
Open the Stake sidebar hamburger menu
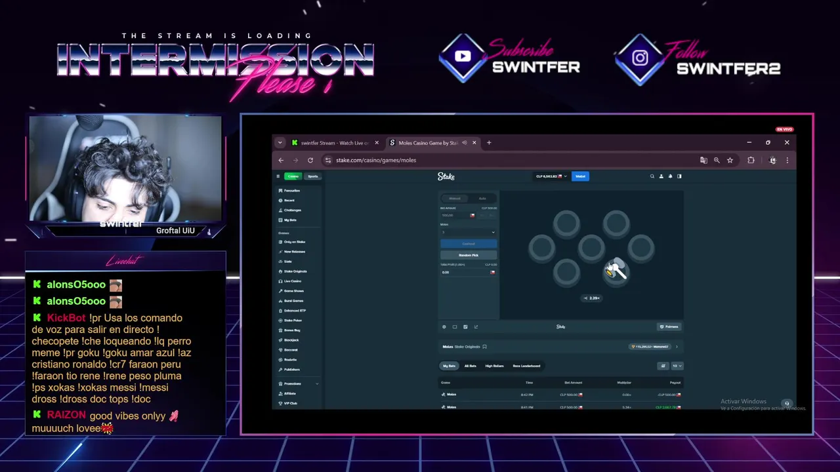coord(278,176)
